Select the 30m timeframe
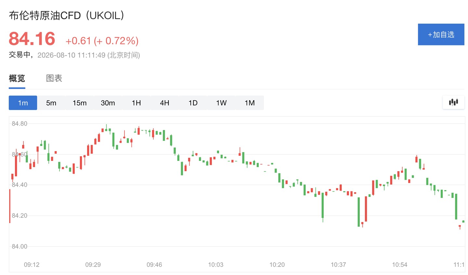 click(x=108, y=103)
